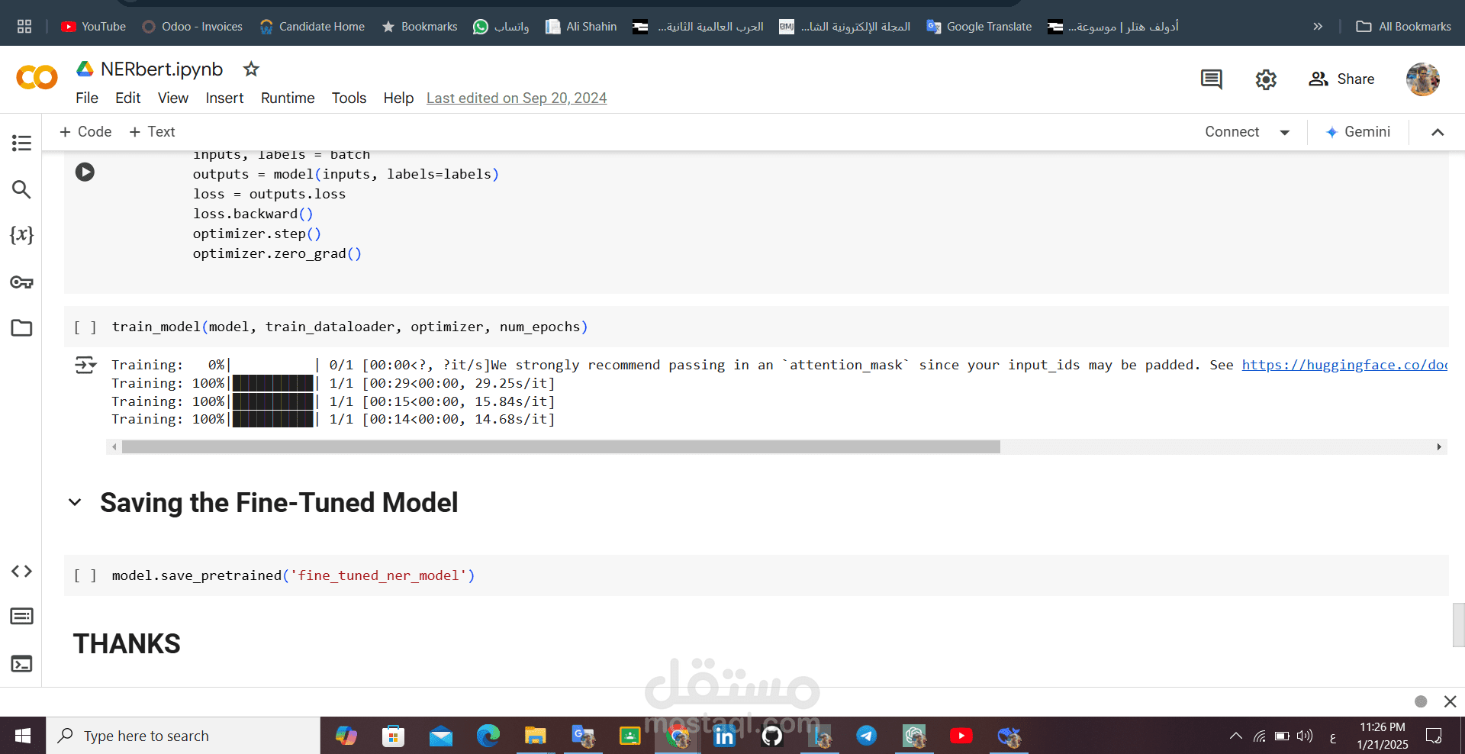
Task: Click the output scrollbar right arrow
Action: 1439,447
